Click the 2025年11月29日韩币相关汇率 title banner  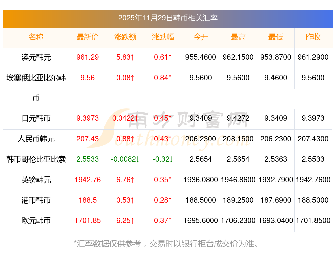tap(168, 18)
